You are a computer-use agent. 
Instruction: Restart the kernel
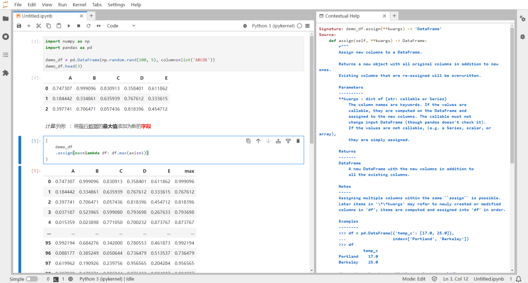pos(88,26)
